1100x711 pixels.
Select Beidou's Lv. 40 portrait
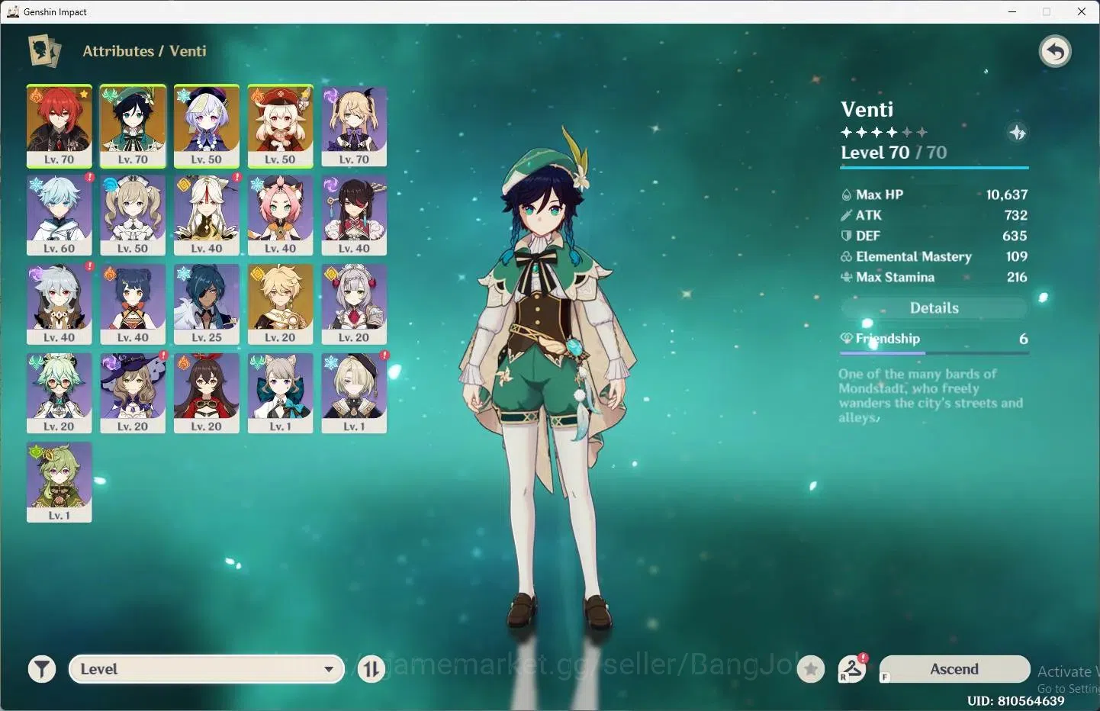354,215
